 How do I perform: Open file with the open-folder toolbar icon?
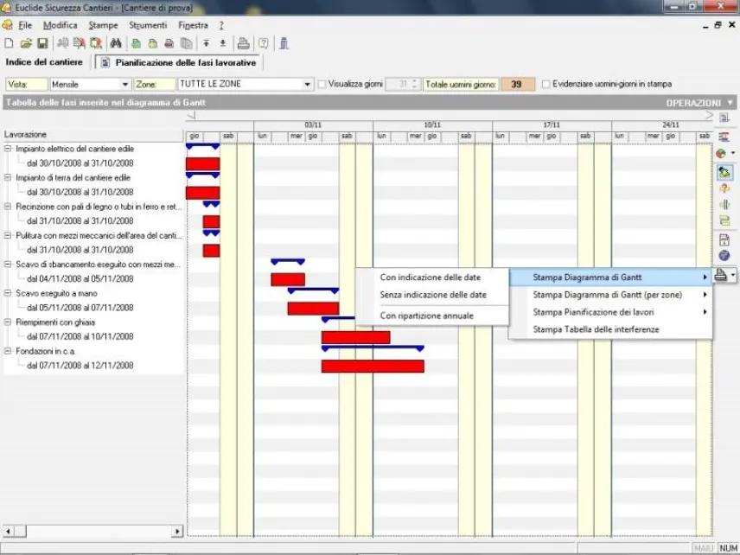[x=26, y=43]
